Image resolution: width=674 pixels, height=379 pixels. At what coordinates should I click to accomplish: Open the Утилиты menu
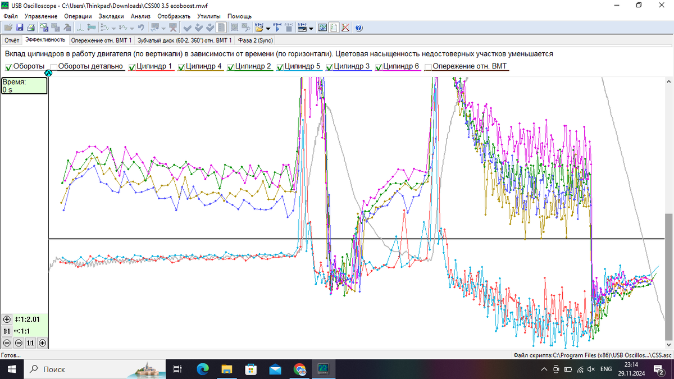coord(209,16)
